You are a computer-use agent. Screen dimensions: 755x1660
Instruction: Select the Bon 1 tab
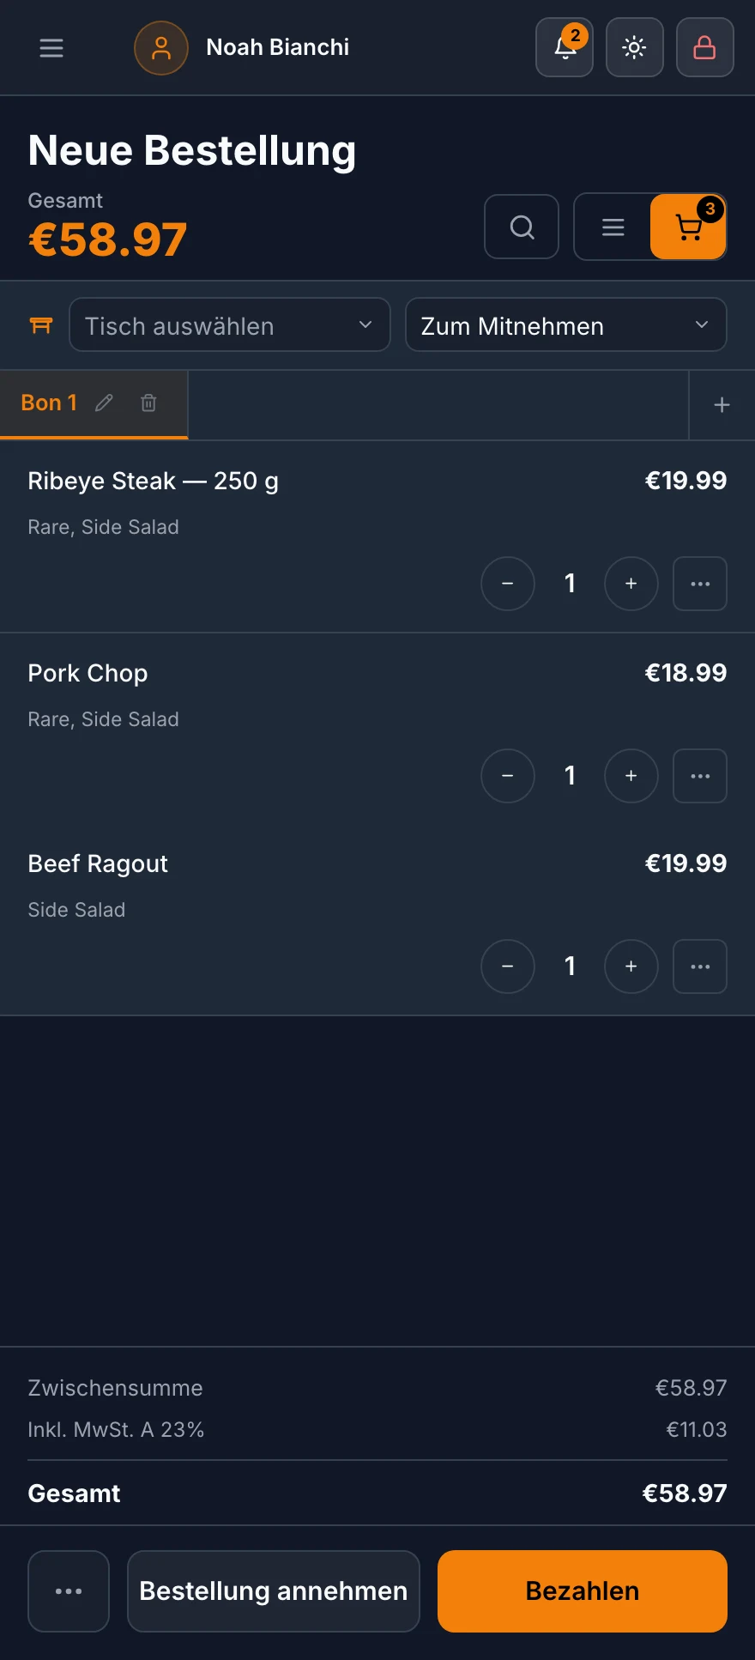tap(49, 403)
